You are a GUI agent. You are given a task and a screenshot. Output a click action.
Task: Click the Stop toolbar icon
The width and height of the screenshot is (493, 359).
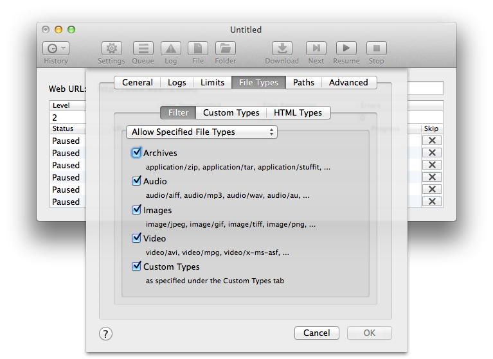click(x=377, y=48)
